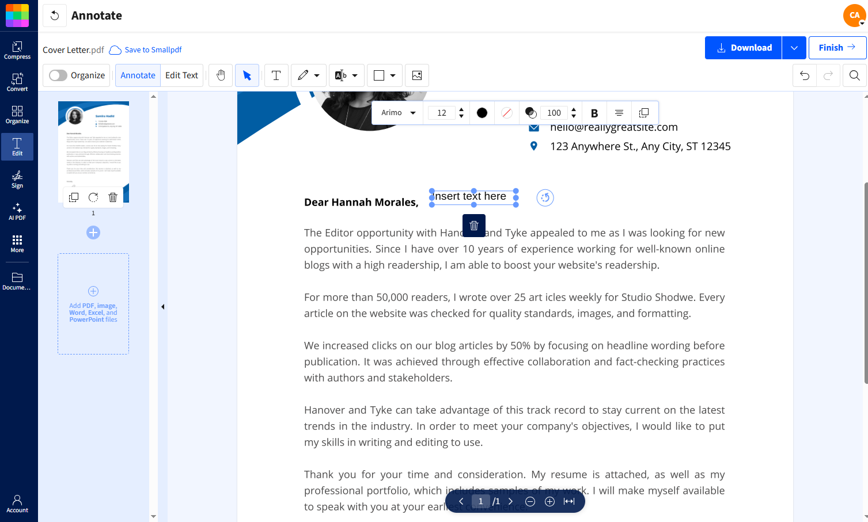Open the Sign tool in the sidebar
This screenshot has width=868, height=522.
pyautogui.click(x=17, y=180)
